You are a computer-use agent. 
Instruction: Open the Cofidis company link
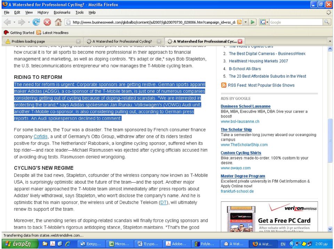[40, 136]
